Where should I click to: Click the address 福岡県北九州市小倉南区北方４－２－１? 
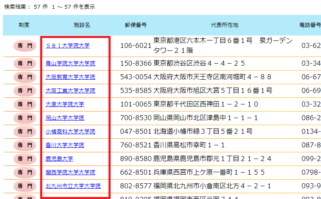tap(212, 186)
